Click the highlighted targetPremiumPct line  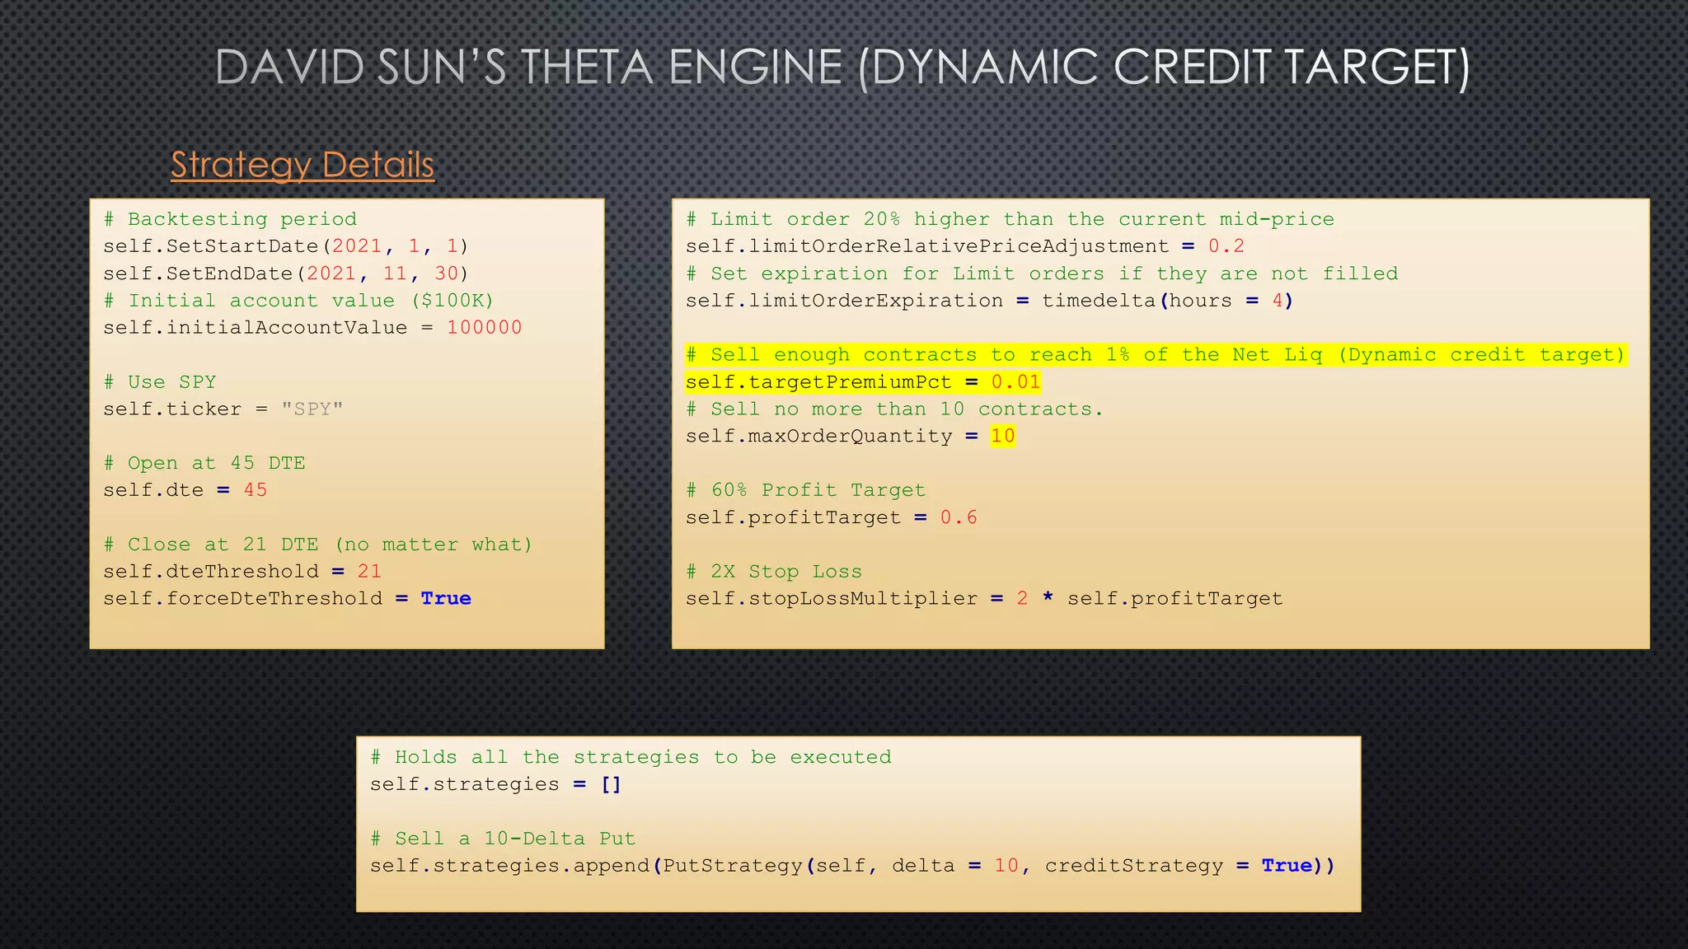pos(862,382)
